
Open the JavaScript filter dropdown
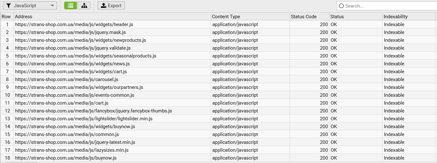click(30, 6)
